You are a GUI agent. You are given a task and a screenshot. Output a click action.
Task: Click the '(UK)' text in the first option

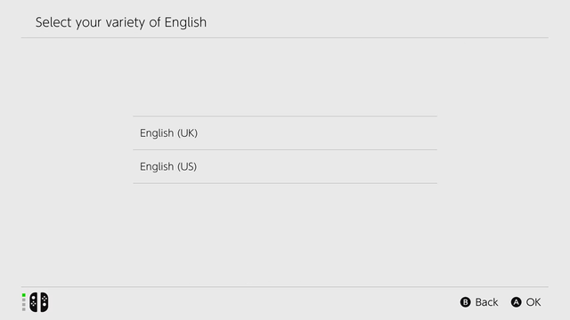point(187,133)
